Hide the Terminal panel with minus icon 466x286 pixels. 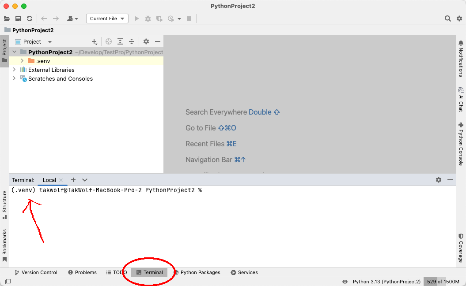point(450,180)
